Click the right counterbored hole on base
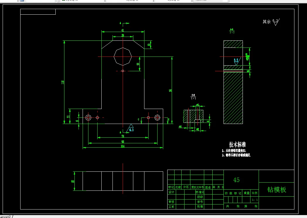The image size is (307, 218). tap(157, 118)
